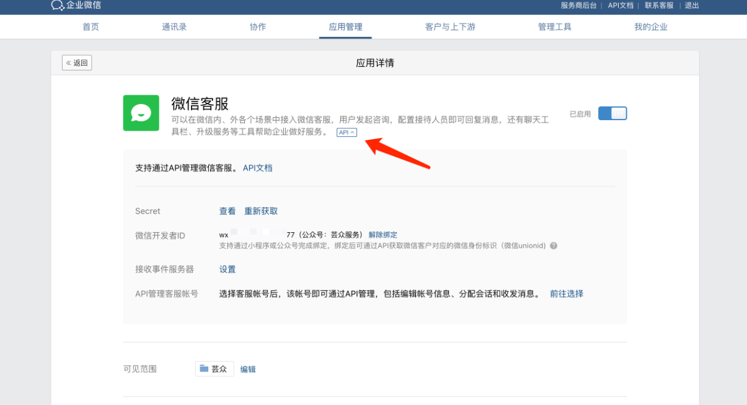Click 查看 to view the Secret
This screenshot has height=405, width=747.
tap(228, 211)
